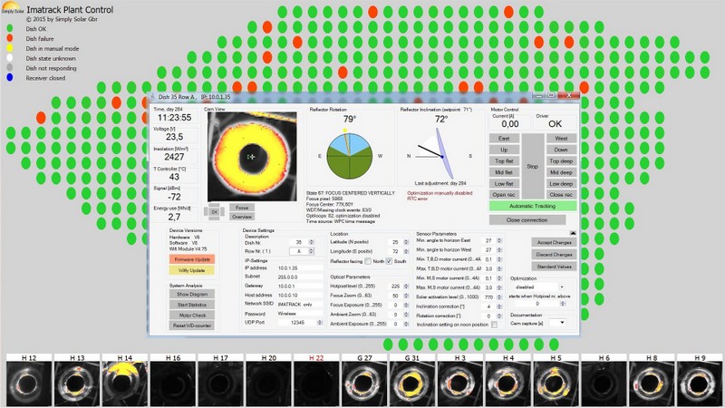
Task: Open the Optimization disabled dropdown
Action: tap(542, 287)
